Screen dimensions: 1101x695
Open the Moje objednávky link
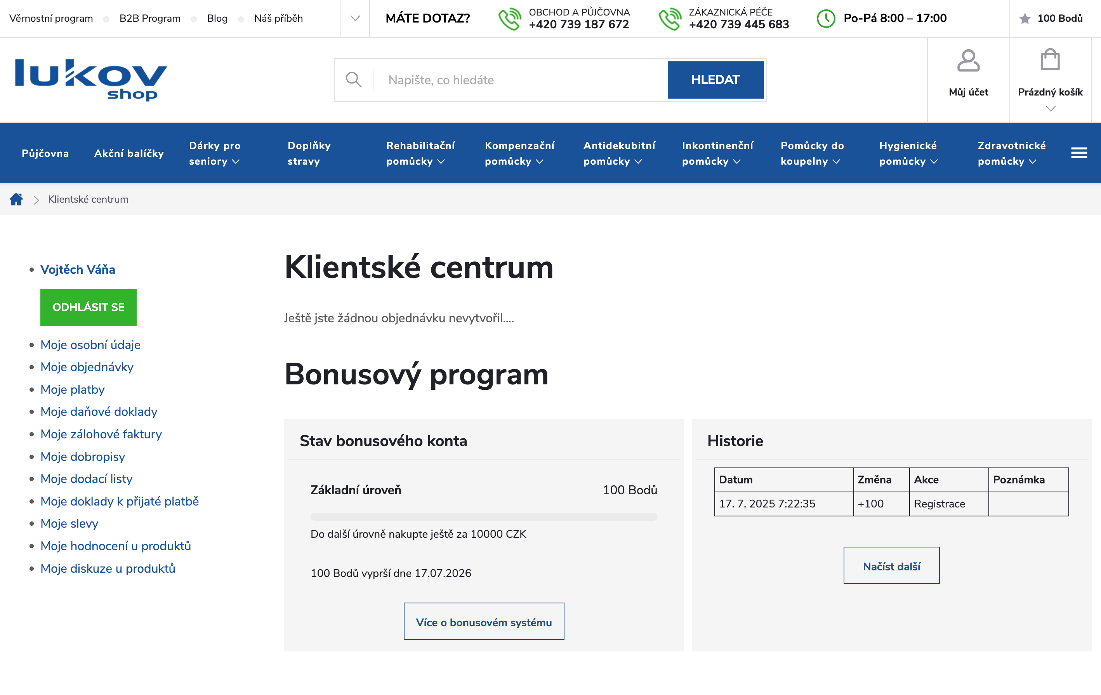(87, 367)
